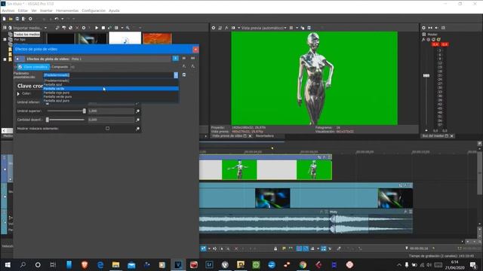Animate Mostrar máscara solamente parameter icon

click(x=137, y=129)
